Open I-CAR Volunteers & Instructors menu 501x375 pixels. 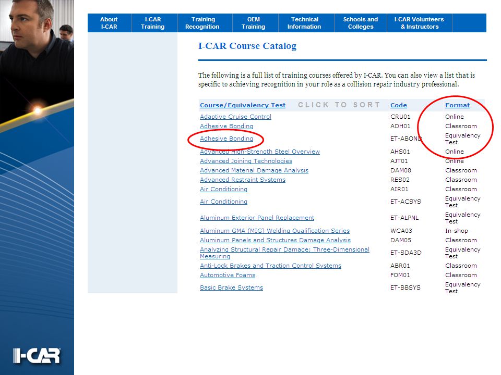click(419, 23)
